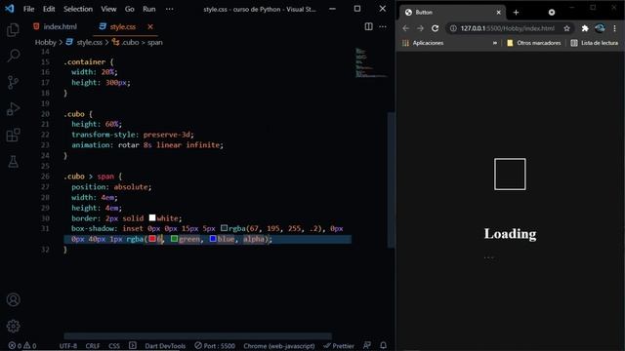Click the Prettier status bar item
This screenshot has height=351, width=625.
click(339, 346)
